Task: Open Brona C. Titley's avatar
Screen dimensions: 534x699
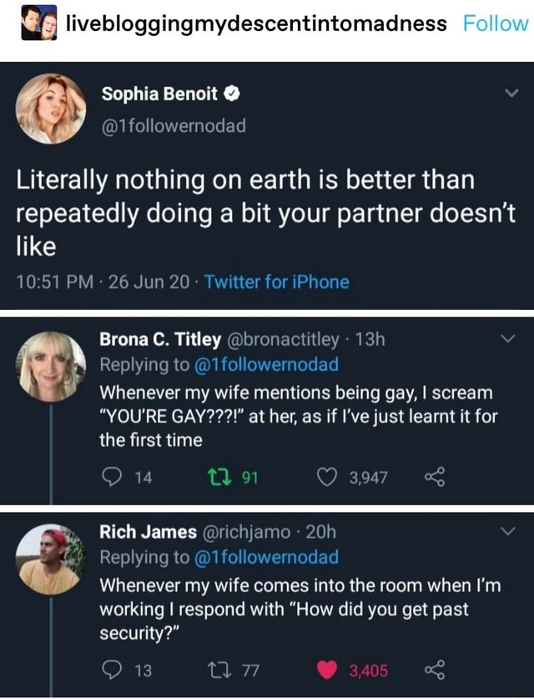Action: [x=52, y=367]
